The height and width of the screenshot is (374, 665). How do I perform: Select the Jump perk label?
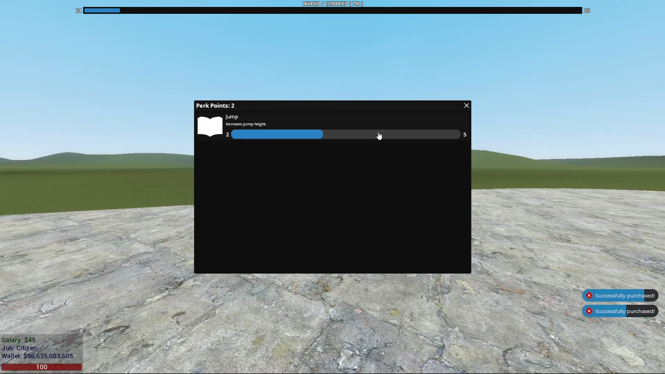pos(231,117)
